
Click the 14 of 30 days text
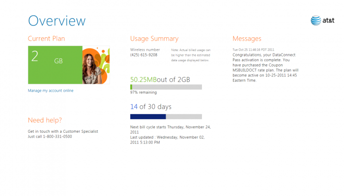point(151,107)
